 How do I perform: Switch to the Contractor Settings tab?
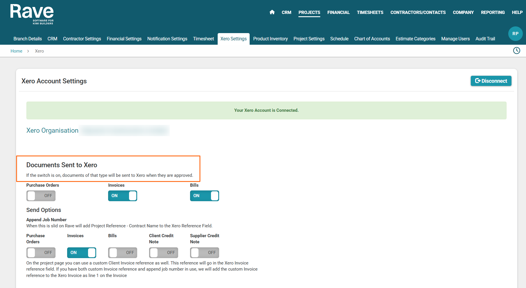(82, 39)
